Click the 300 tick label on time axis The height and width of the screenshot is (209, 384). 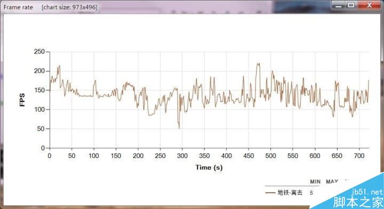point(182,156)
